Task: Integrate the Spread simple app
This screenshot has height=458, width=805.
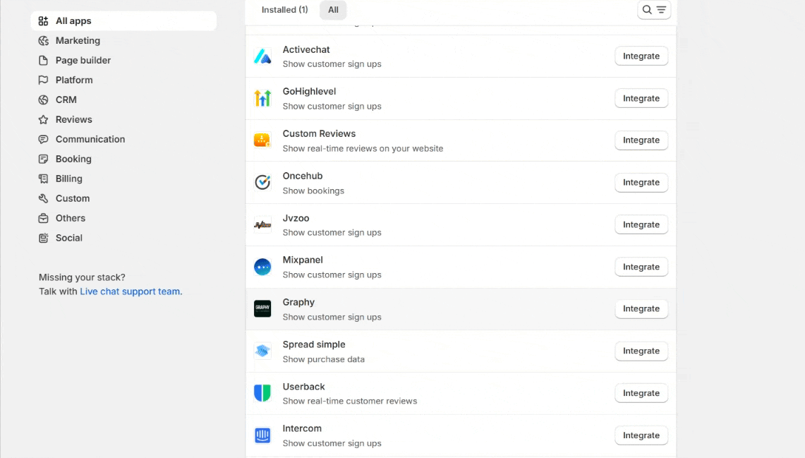Action: 641,351
